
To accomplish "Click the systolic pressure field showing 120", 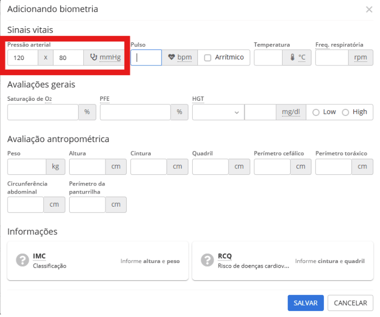I will tap(23, 57).
